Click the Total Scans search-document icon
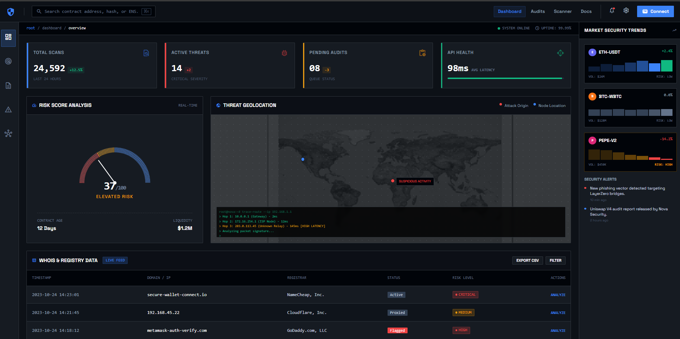Viewport: 680px width, 339px height. coord(146,53)
